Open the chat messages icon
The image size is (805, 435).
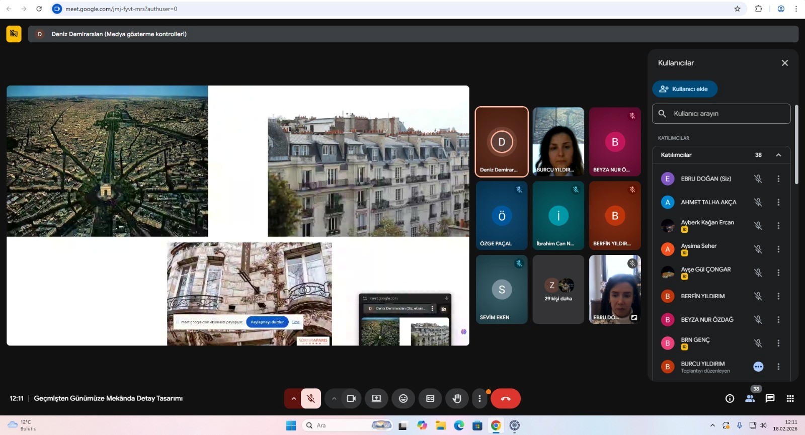click(770, 398)
